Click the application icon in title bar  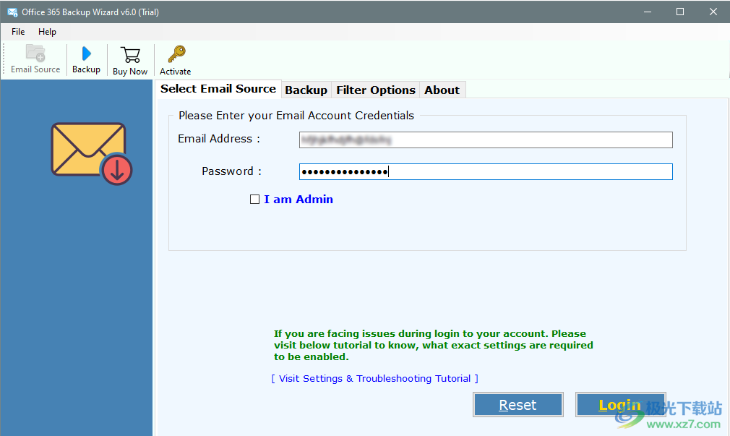point(12,12)
